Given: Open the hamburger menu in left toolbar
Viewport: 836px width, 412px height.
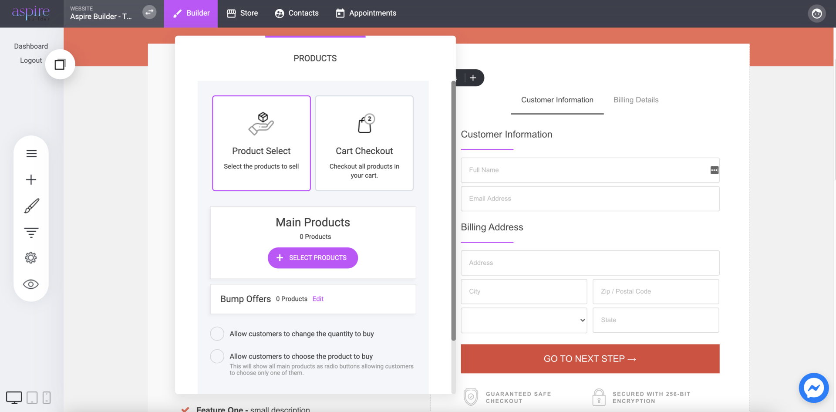Looking at the screenshot, I should pyautogui.click(x=31, y=154).
